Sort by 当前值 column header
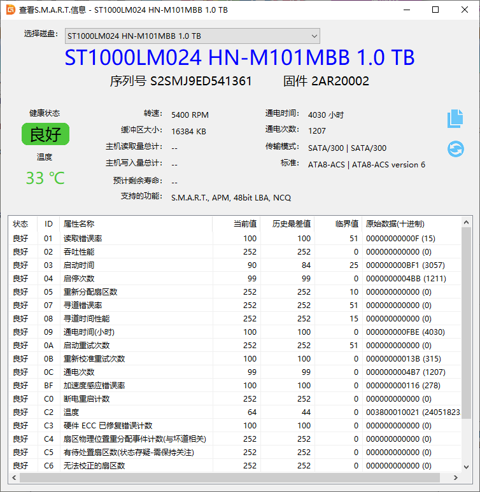 pos(236,223)
